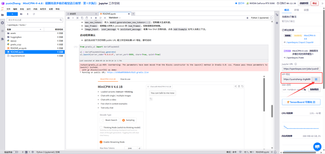
Task: Close the 启动页 tab
Action: (x=96, y=14)
